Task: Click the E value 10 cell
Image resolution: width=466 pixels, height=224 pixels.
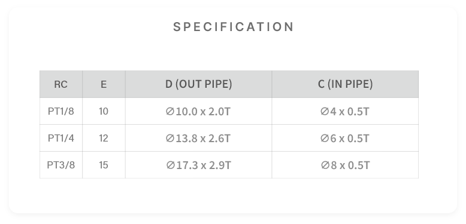Action: [104, 112]
